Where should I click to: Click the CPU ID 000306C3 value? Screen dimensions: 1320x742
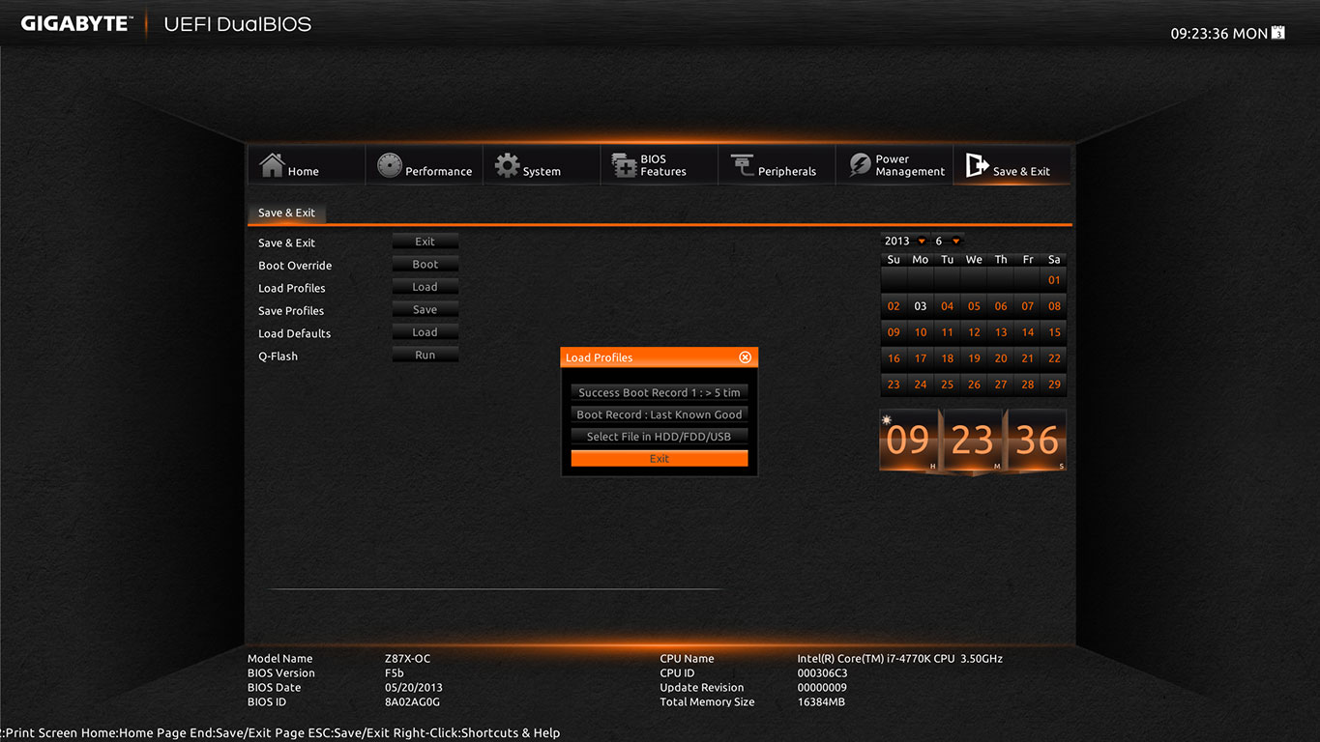822,673
